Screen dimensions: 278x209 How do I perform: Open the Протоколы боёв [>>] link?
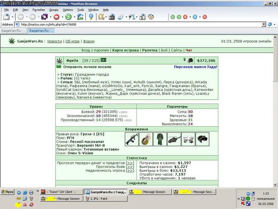pyautogui.click(x=115, y=167)
